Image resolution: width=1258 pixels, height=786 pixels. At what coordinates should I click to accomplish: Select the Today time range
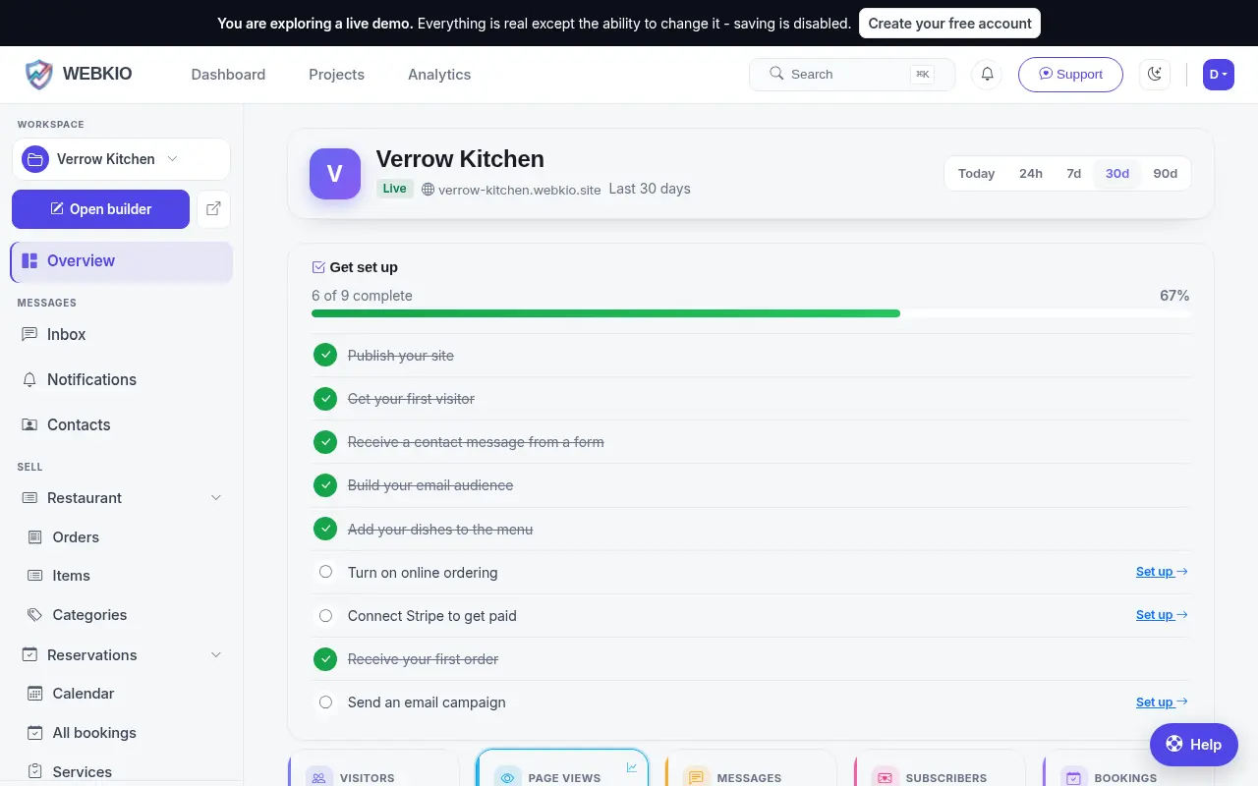tap(977, 174)
